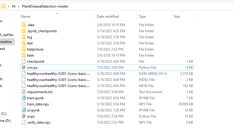
Task: Click the verify_data.npy file icon
Action: (x=24, y=122)
